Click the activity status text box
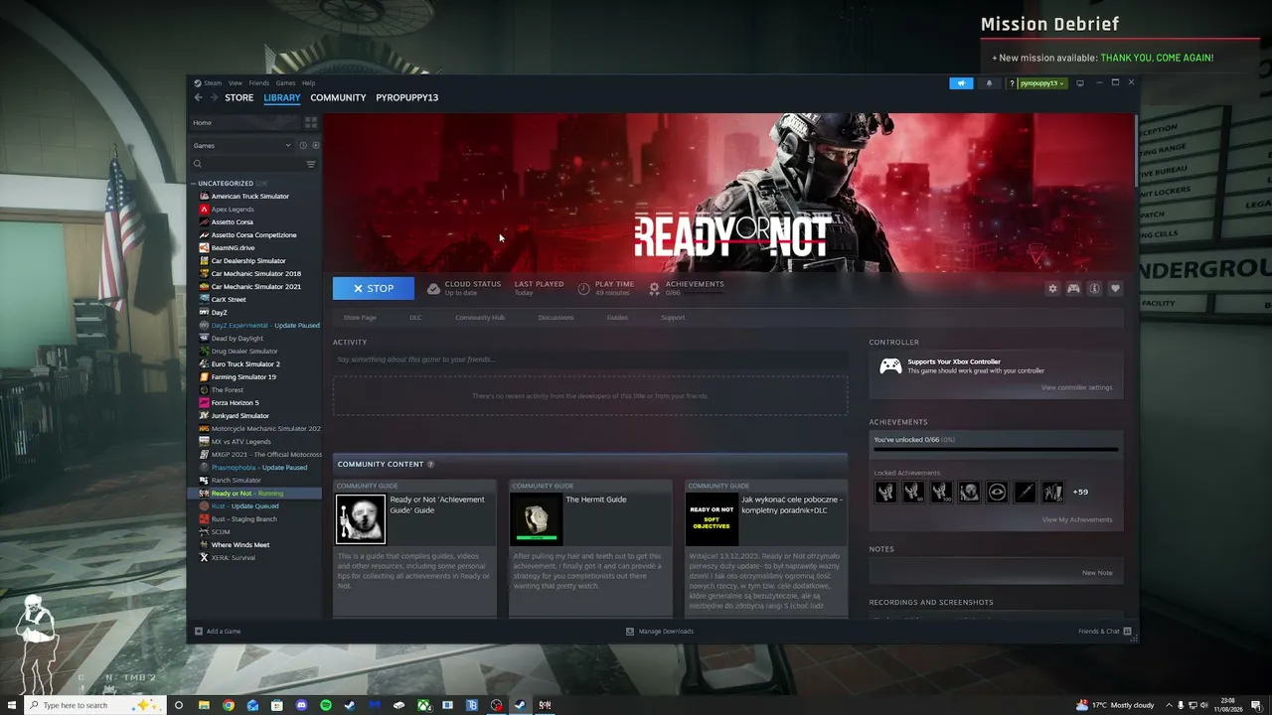 [589, 359]
